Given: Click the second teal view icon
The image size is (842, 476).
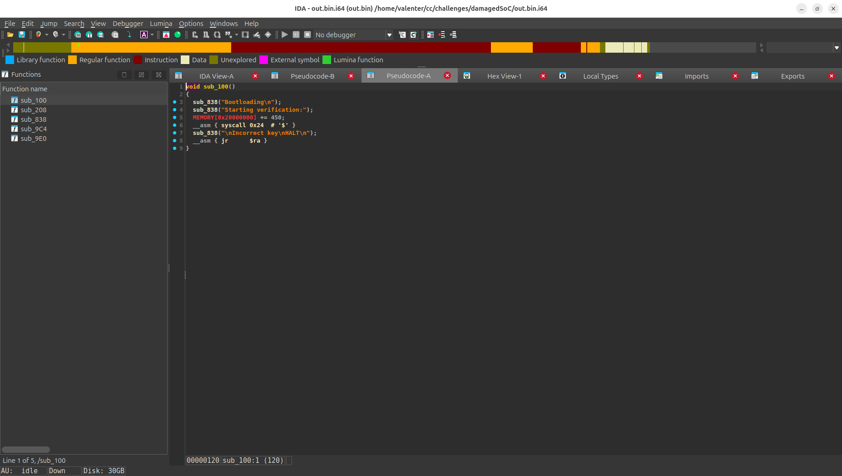Looking at the screenshot, I should click(89, 35).
